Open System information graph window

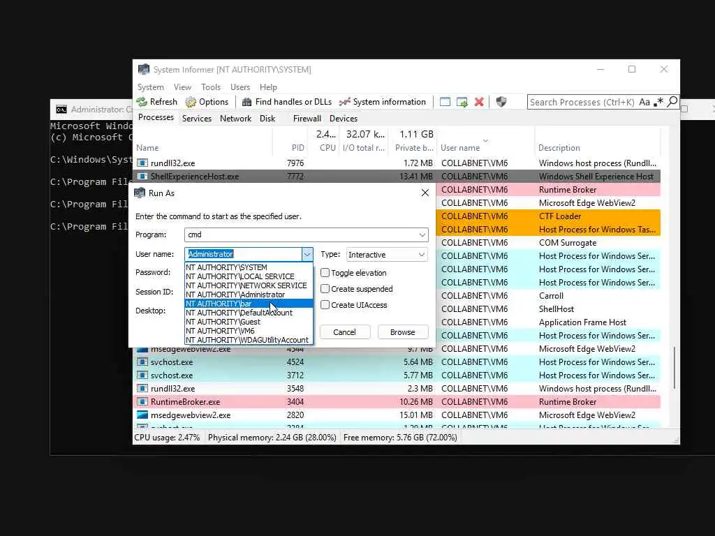pos(382,102)
